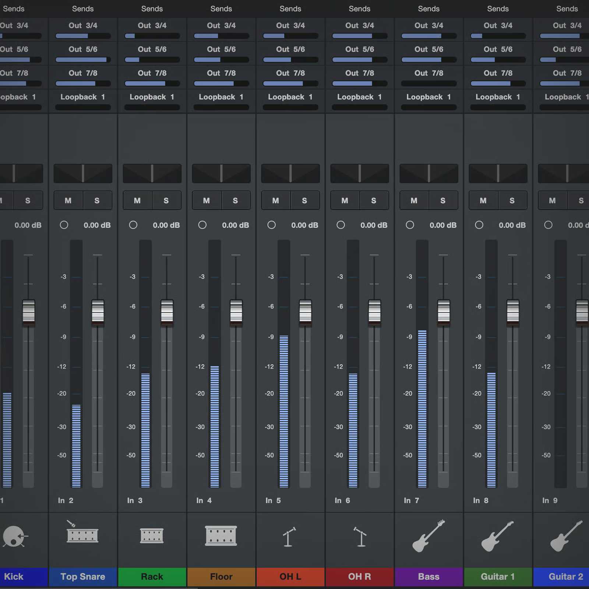Click the Guitar 1 instrument icon
589x589 pixels.
tap(497, 536)
